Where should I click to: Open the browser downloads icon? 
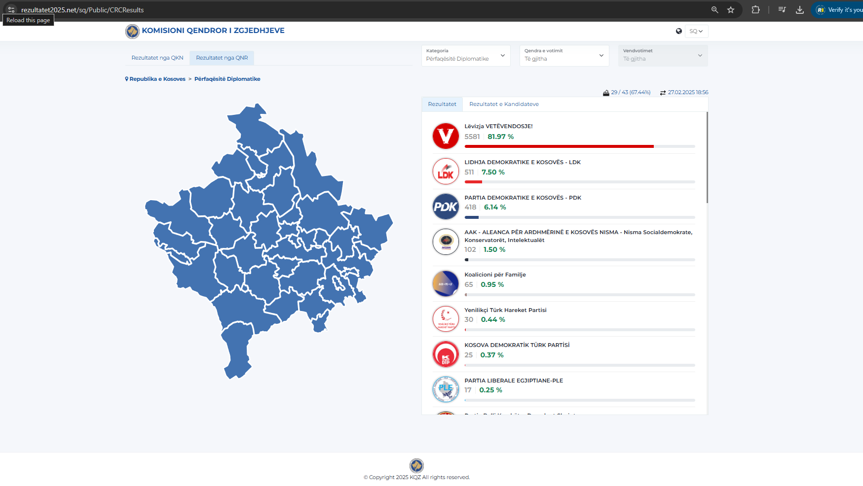point(800,10)
